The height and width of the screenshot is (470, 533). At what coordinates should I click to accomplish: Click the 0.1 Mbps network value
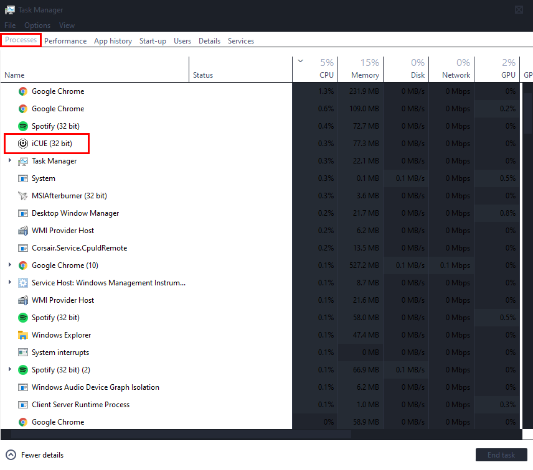pyautogui.click(x=455, y=265)
